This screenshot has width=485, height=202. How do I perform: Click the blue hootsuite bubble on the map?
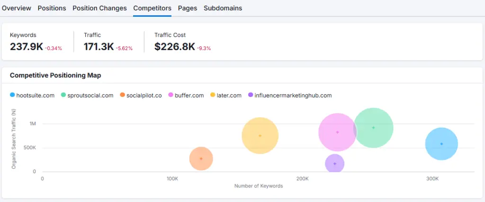click(x=441, y=144)
